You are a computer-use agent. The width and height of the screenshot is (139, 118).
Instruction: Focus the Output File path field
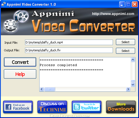(x=69, y=50)
